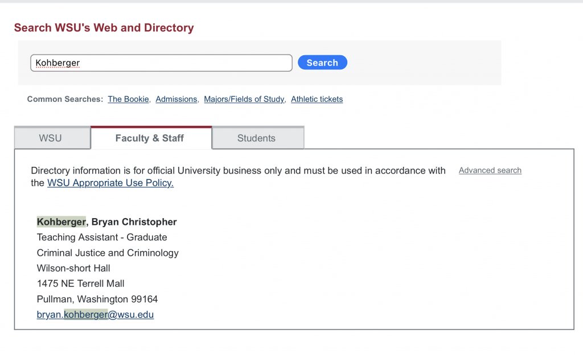The width and height of the screenshot is (583, 361).
Task: Click the 'Common Searches:' label
Action: point(65,99)
